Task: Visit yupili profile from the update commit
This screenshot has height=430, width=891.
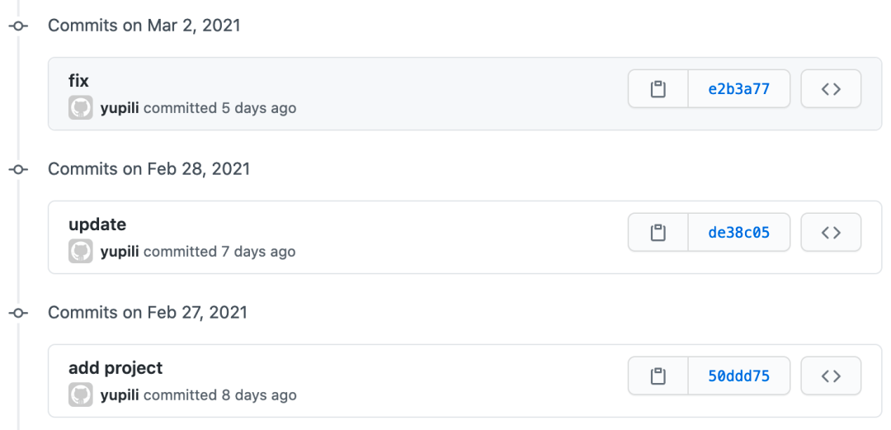Action: [120, 252]
